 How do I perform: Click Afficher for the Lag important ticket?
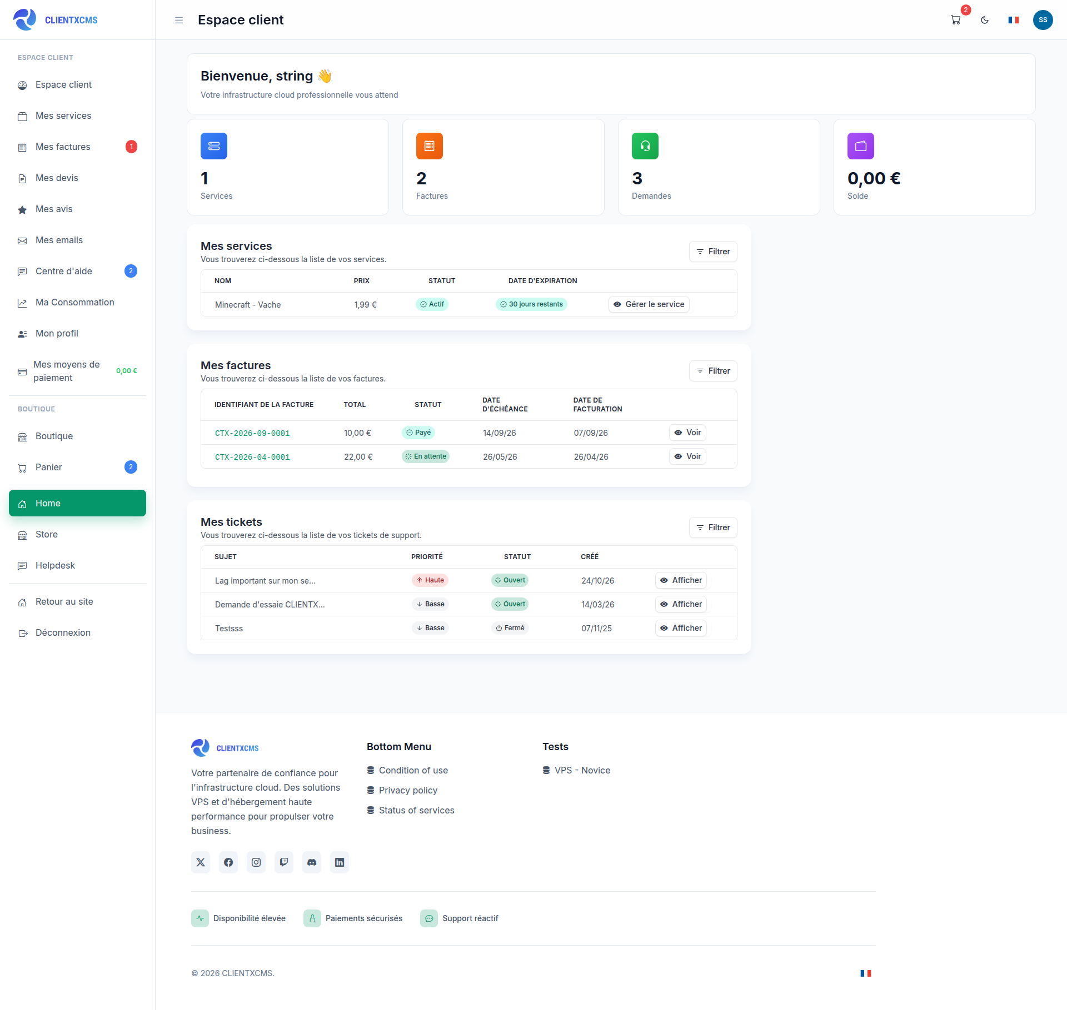click(x=681, y=580)
